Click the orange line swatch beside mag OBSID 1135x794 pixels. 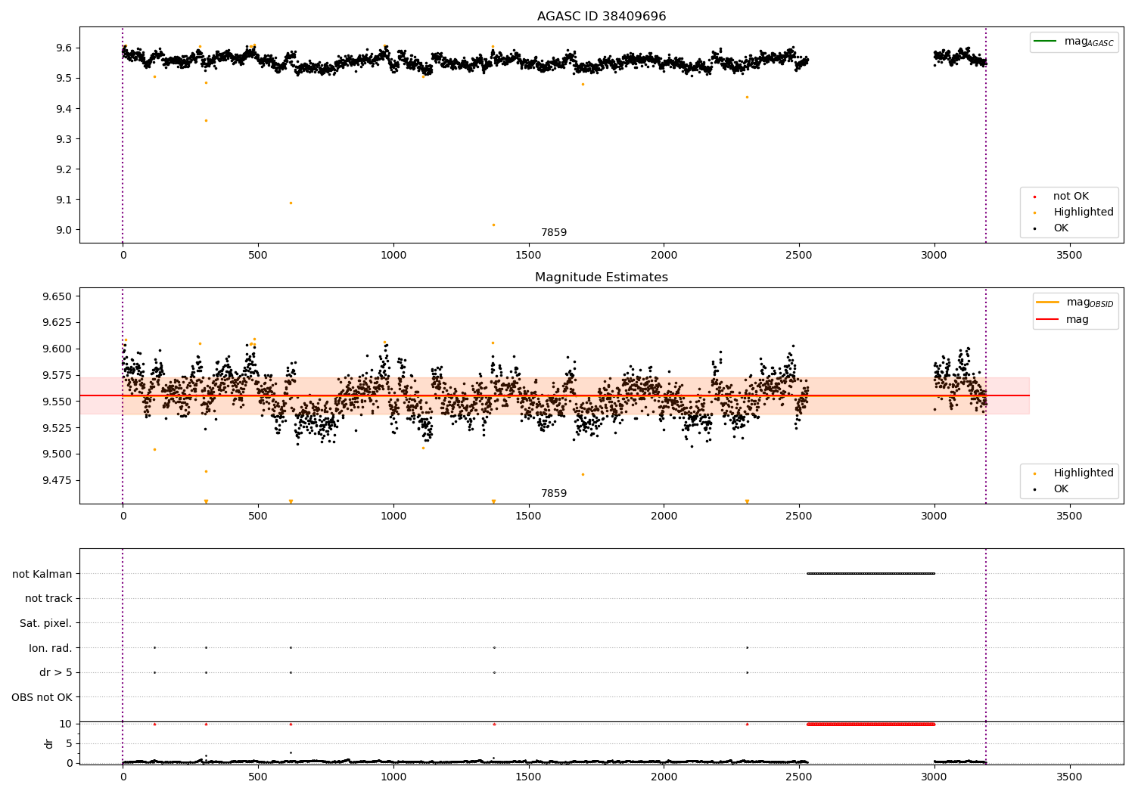click(1048, 302)
